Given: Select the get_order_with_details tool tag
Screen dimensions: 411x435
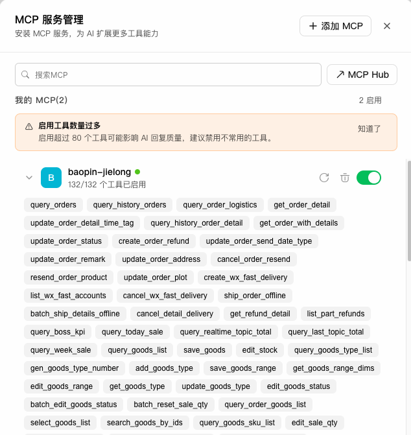Looking at the screenshot, I should click(x=299, y=223).
